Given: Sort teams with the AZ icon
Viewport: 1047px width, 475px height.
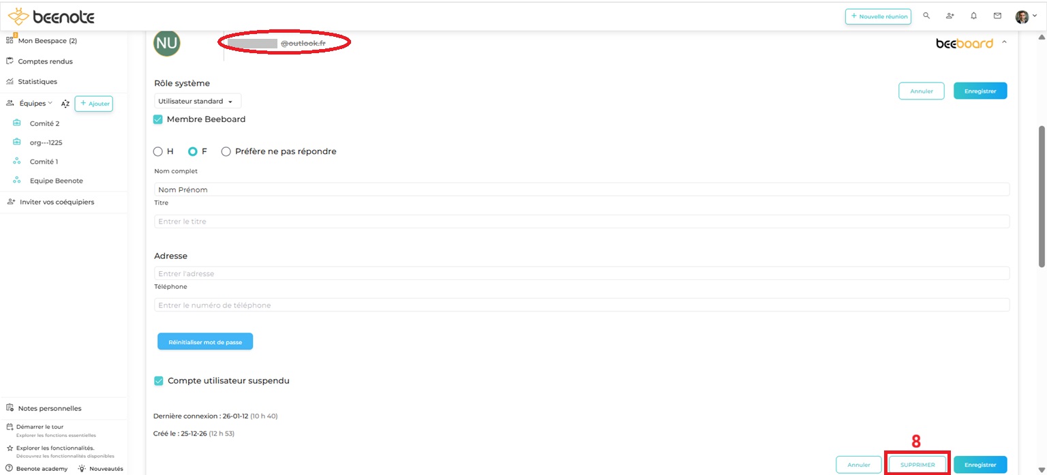Looking at the screenshot, I should [x=65, y=104].
